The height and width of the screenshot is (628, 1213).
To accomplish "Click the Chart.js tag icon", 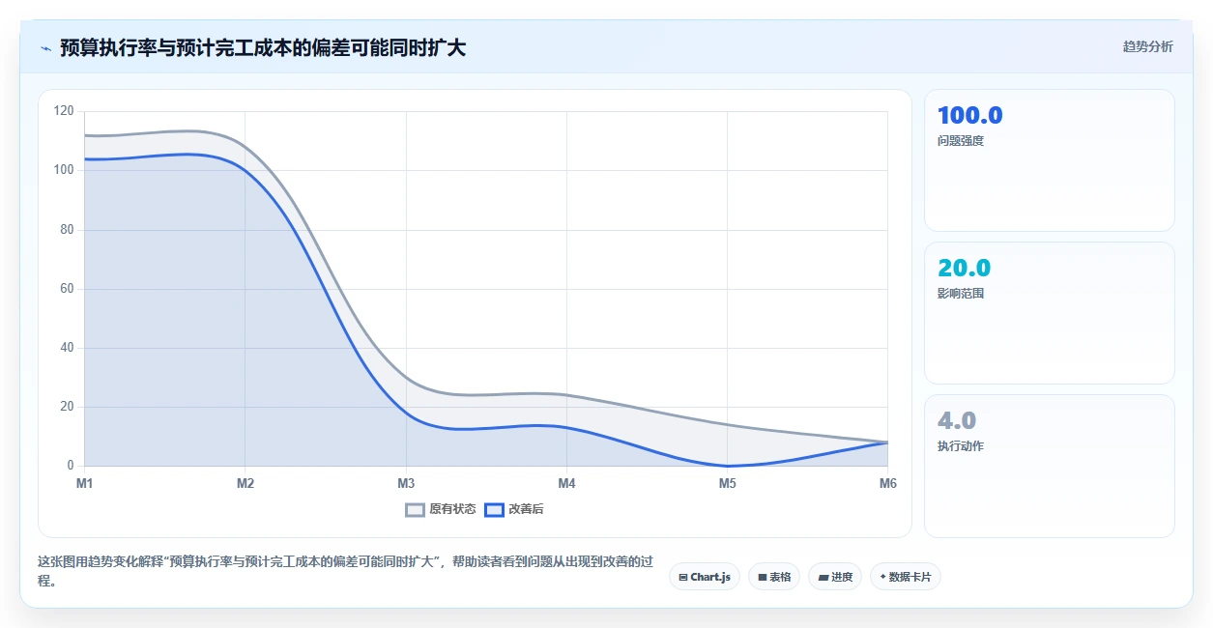I will (x=683, y=577).
